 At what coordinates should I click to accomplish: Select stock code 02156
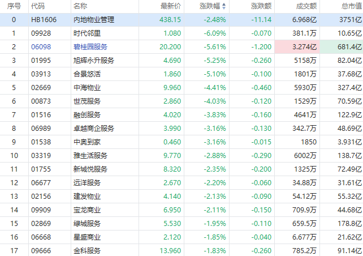point(41,197)
